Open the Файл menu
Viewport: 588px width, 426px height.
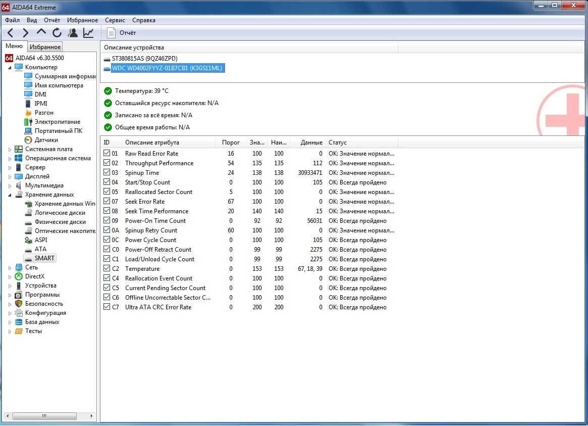pos(13,20)
